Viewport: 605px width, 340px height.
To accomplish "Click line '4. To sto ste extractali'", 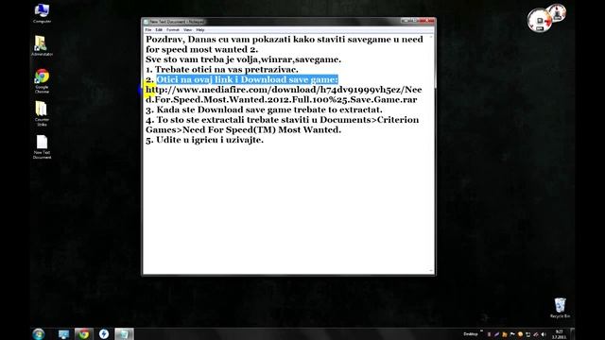I will (282, 120).
